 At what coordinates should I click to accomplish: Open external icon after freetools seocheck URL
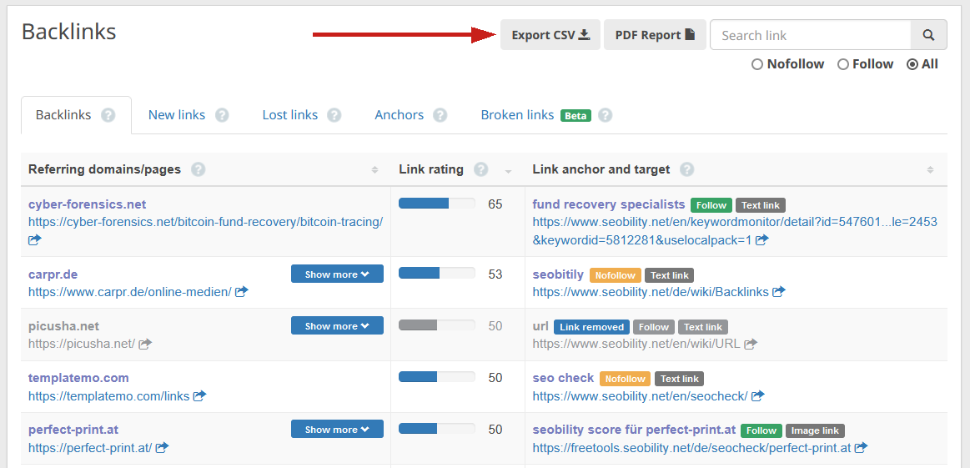point(861,447)
